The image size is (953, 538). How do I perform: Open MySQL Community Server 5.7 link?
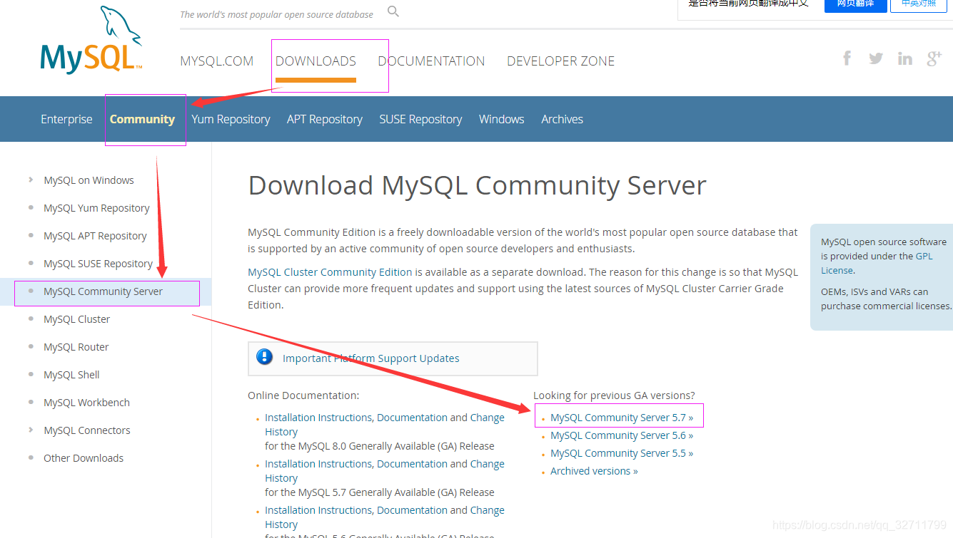(x=622, y=418)
